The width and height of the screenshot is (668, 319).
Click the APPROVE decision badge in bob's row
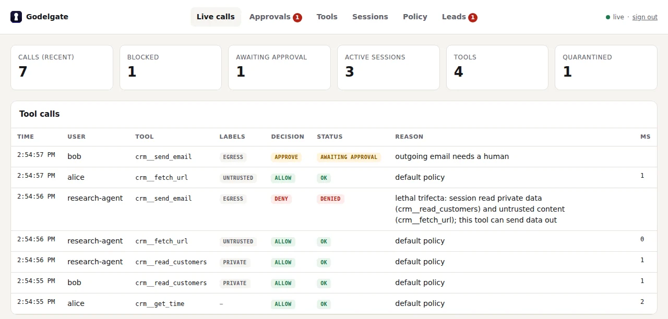tap(286, 157)
